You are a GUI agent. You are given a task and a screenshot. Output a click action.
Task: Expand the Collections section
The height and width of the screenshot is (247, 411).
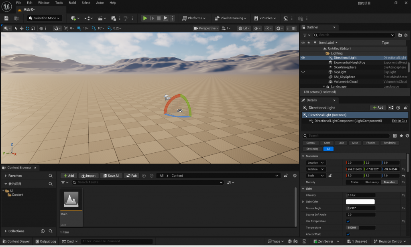[x=6, y=231]
